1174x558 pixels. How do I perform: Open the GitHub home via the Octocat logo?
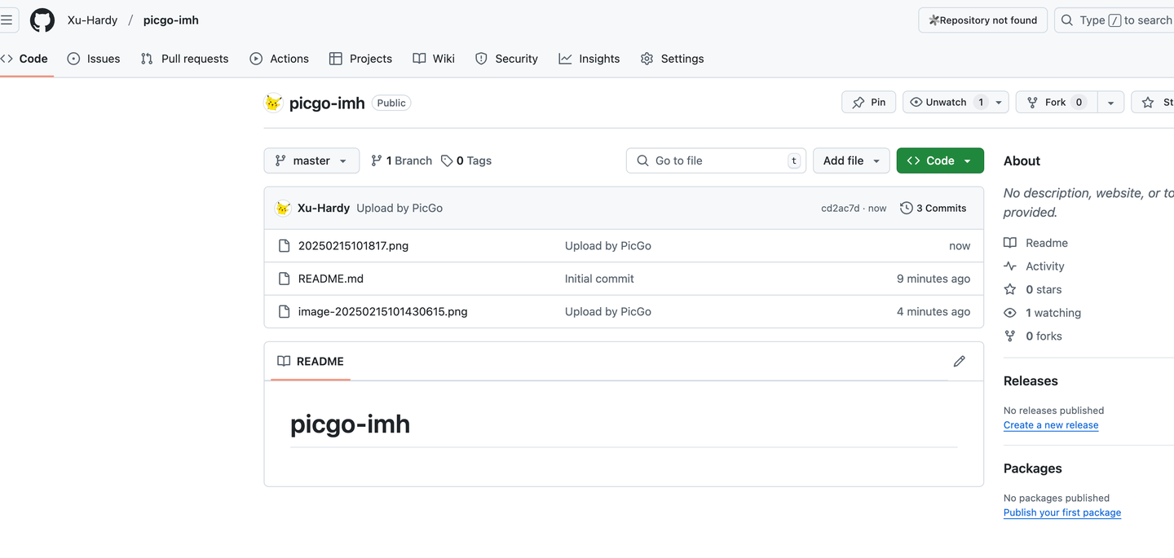click(x=42, y=20)
